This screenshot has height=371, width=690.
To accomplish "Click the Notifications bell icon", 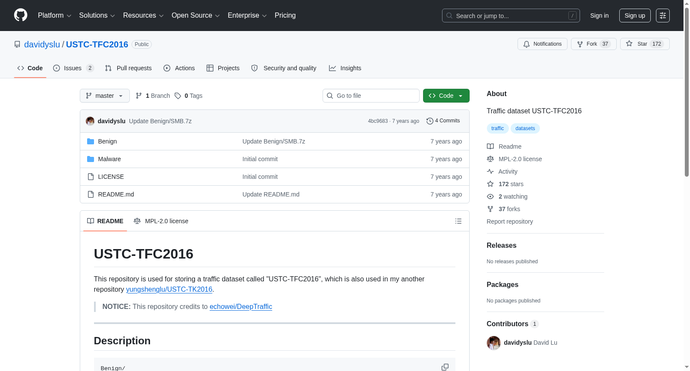I will pos(527,44).
